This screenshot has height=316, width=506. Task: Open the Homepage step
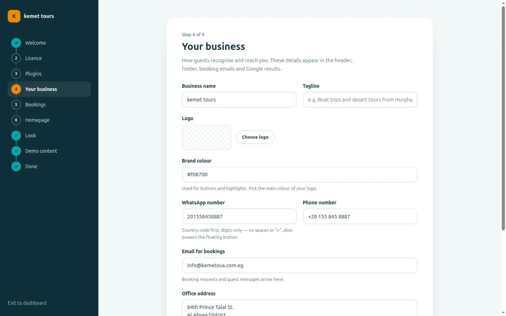tap(49, 120)
